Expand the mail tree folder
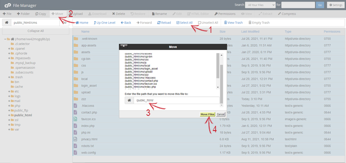 [x=9, y=101]
